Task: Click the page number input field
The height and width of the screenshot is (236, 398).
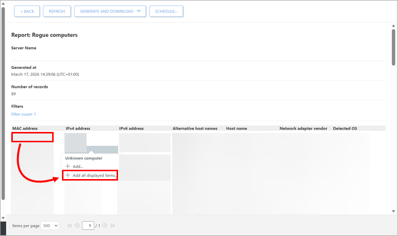Action: (88, 226)
